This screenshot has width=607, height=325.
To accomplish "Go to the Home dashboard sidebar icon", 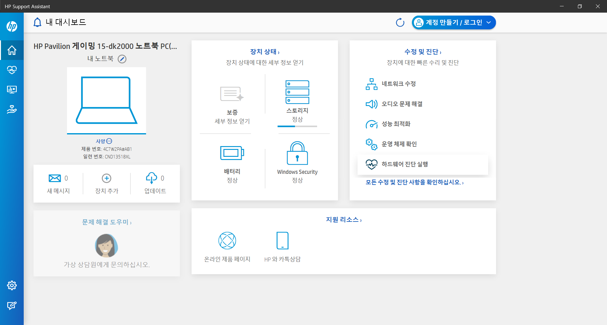I will [12, 50].
